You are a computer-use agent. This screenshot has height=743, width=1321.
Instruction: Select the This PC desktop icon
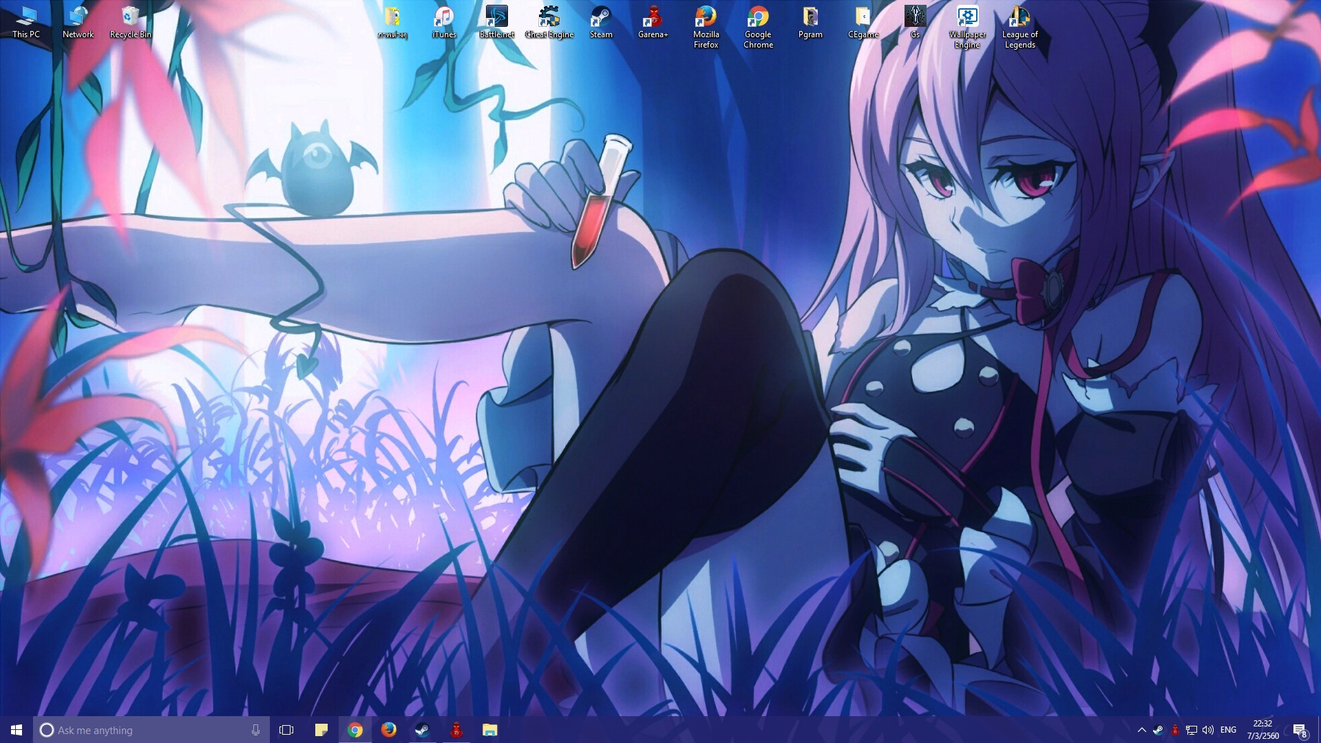click(x=26, y=22)
